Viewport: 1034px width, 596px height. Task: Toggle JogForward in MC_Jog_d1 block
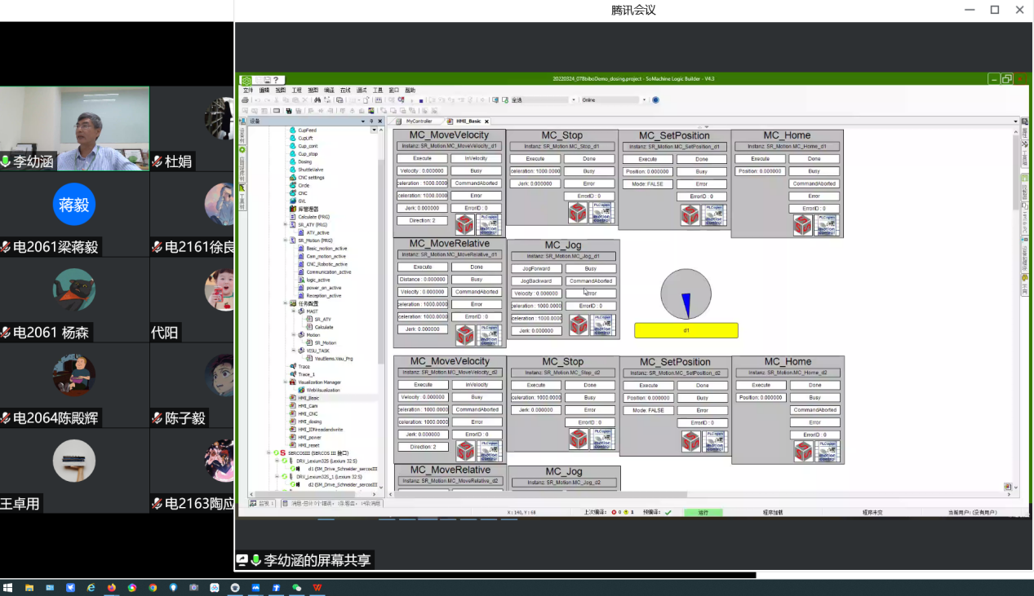(536, 268)
